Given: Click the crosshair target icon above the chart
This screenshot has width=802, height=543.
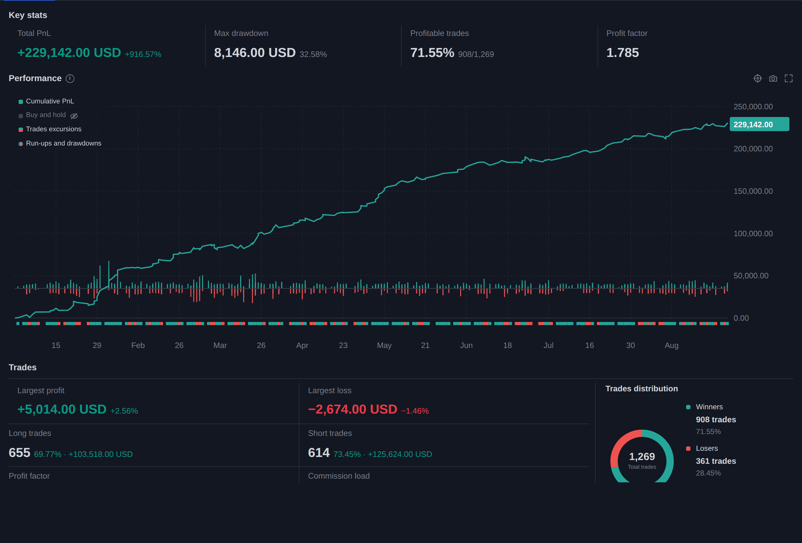Looking at the screenshot, I should click(757, 79).
